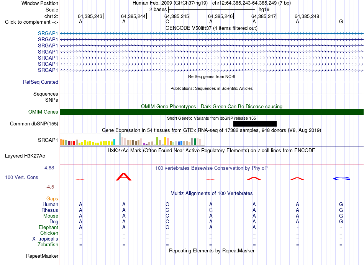The height and width of the screenshot is (265, 364).
Task: Open the RefSeq Curated track label
Action: pyautogui.click(x=41, y=82)
